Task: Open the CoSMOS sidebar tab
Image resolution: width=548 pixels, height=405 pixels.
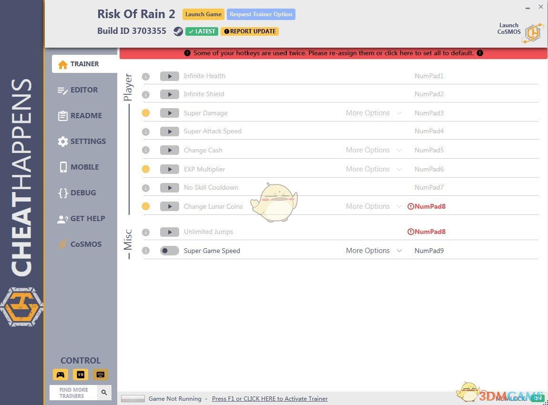Action: 80,244
